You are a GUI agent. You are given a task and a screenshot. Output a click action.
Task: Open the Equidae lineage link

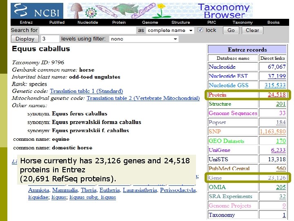coord(38,197)
